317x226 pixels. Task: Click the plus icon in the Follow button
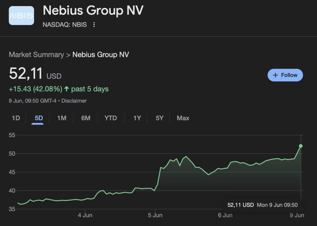[x=275, y=75]
